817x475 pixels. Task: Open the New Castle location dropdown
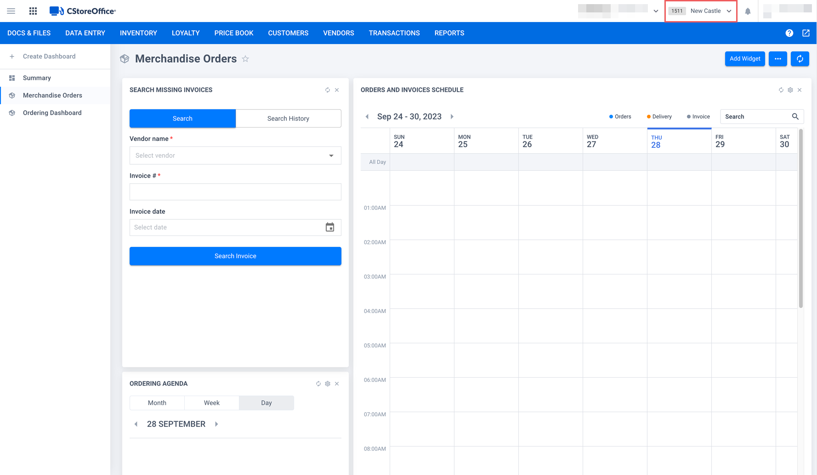[701, 11]
